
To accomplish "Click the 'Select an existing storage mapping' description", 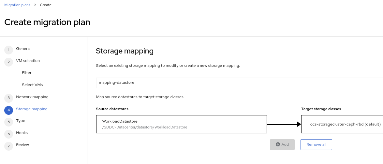I will tap(168, 66).
